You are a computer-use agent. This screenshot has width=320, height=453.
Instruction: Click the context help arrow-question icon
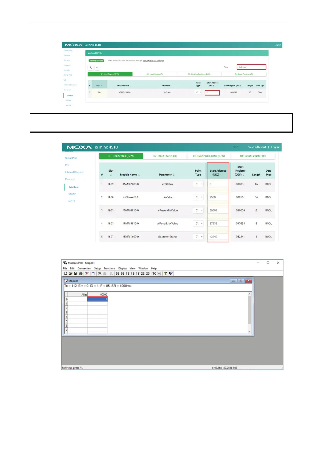(171, 273)
